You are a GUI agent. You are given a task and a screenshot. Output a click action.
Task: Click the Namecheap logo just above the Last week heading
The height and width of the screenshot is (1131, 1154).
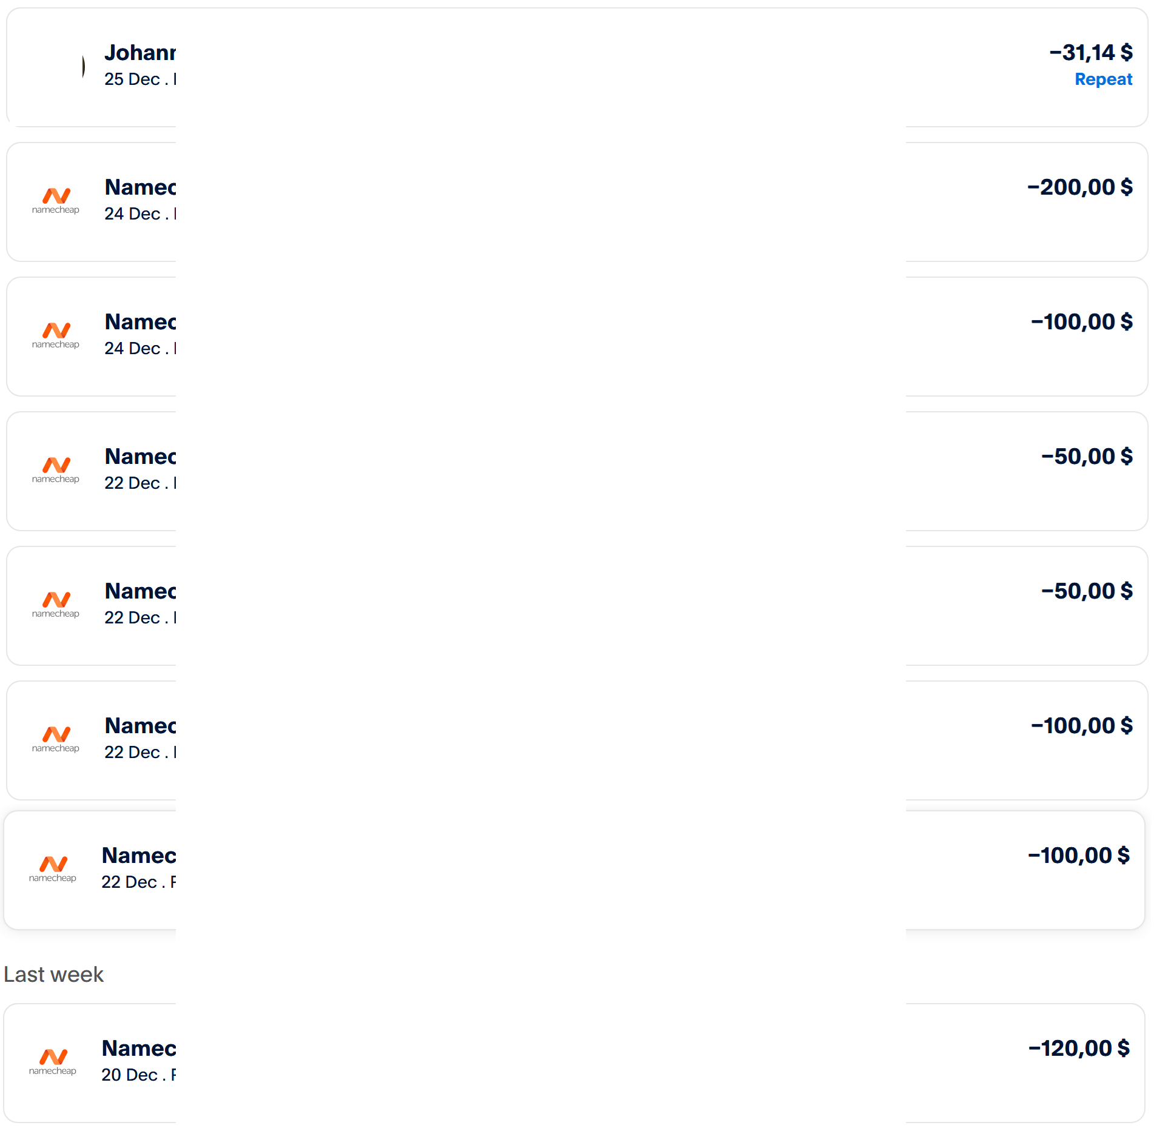point(53,868)
